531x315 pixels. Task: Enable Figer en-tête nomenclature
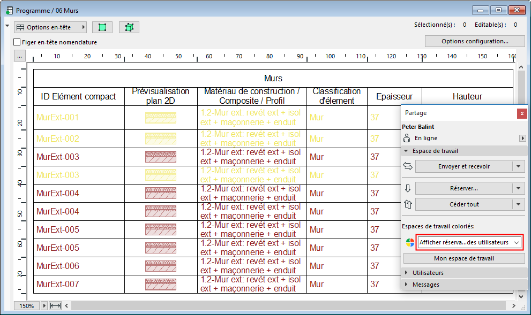pos(15,41)
